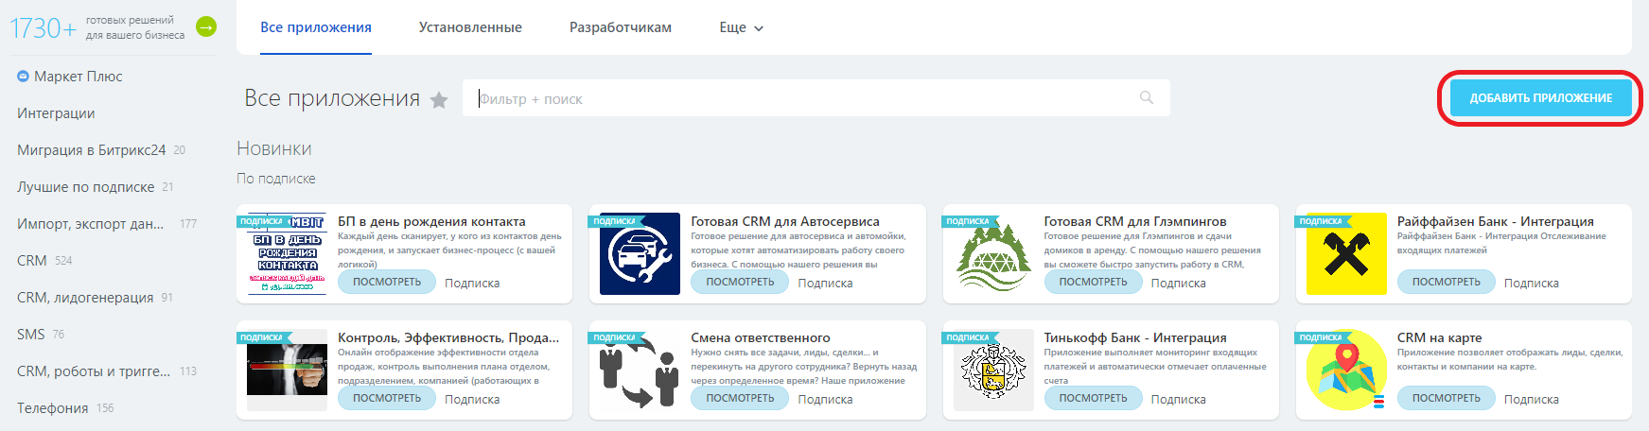The width and height of the screenshot is (1649, 431).
Task: Open title Смена ответственного
Action: [761, 337]
